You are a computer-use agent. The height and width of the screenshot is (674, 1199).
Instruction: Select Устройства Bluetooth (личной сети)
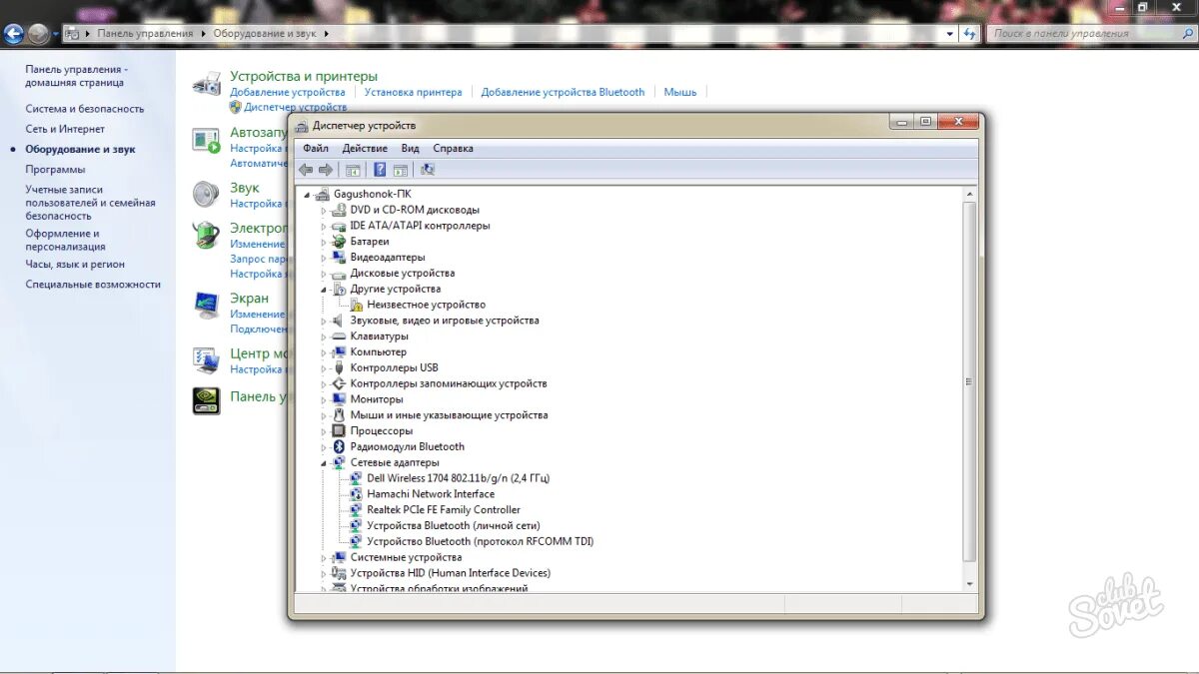(x=454, y=526)
